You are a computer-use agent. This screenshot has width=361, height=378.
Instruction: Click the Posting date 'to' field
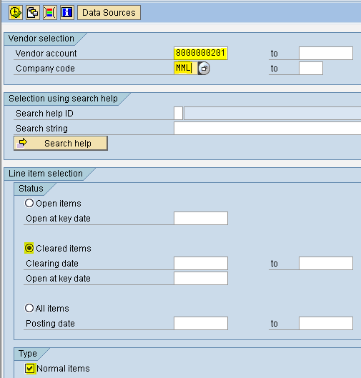point(326,323)
